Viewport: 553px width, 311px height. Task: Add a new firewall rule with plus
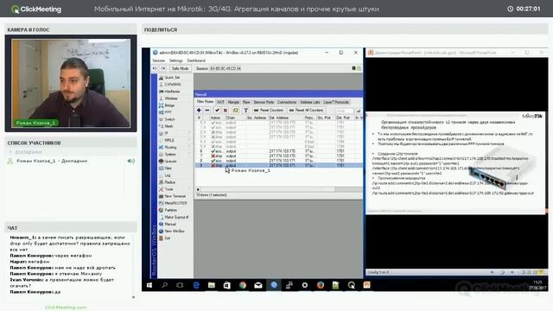[199, 111]
